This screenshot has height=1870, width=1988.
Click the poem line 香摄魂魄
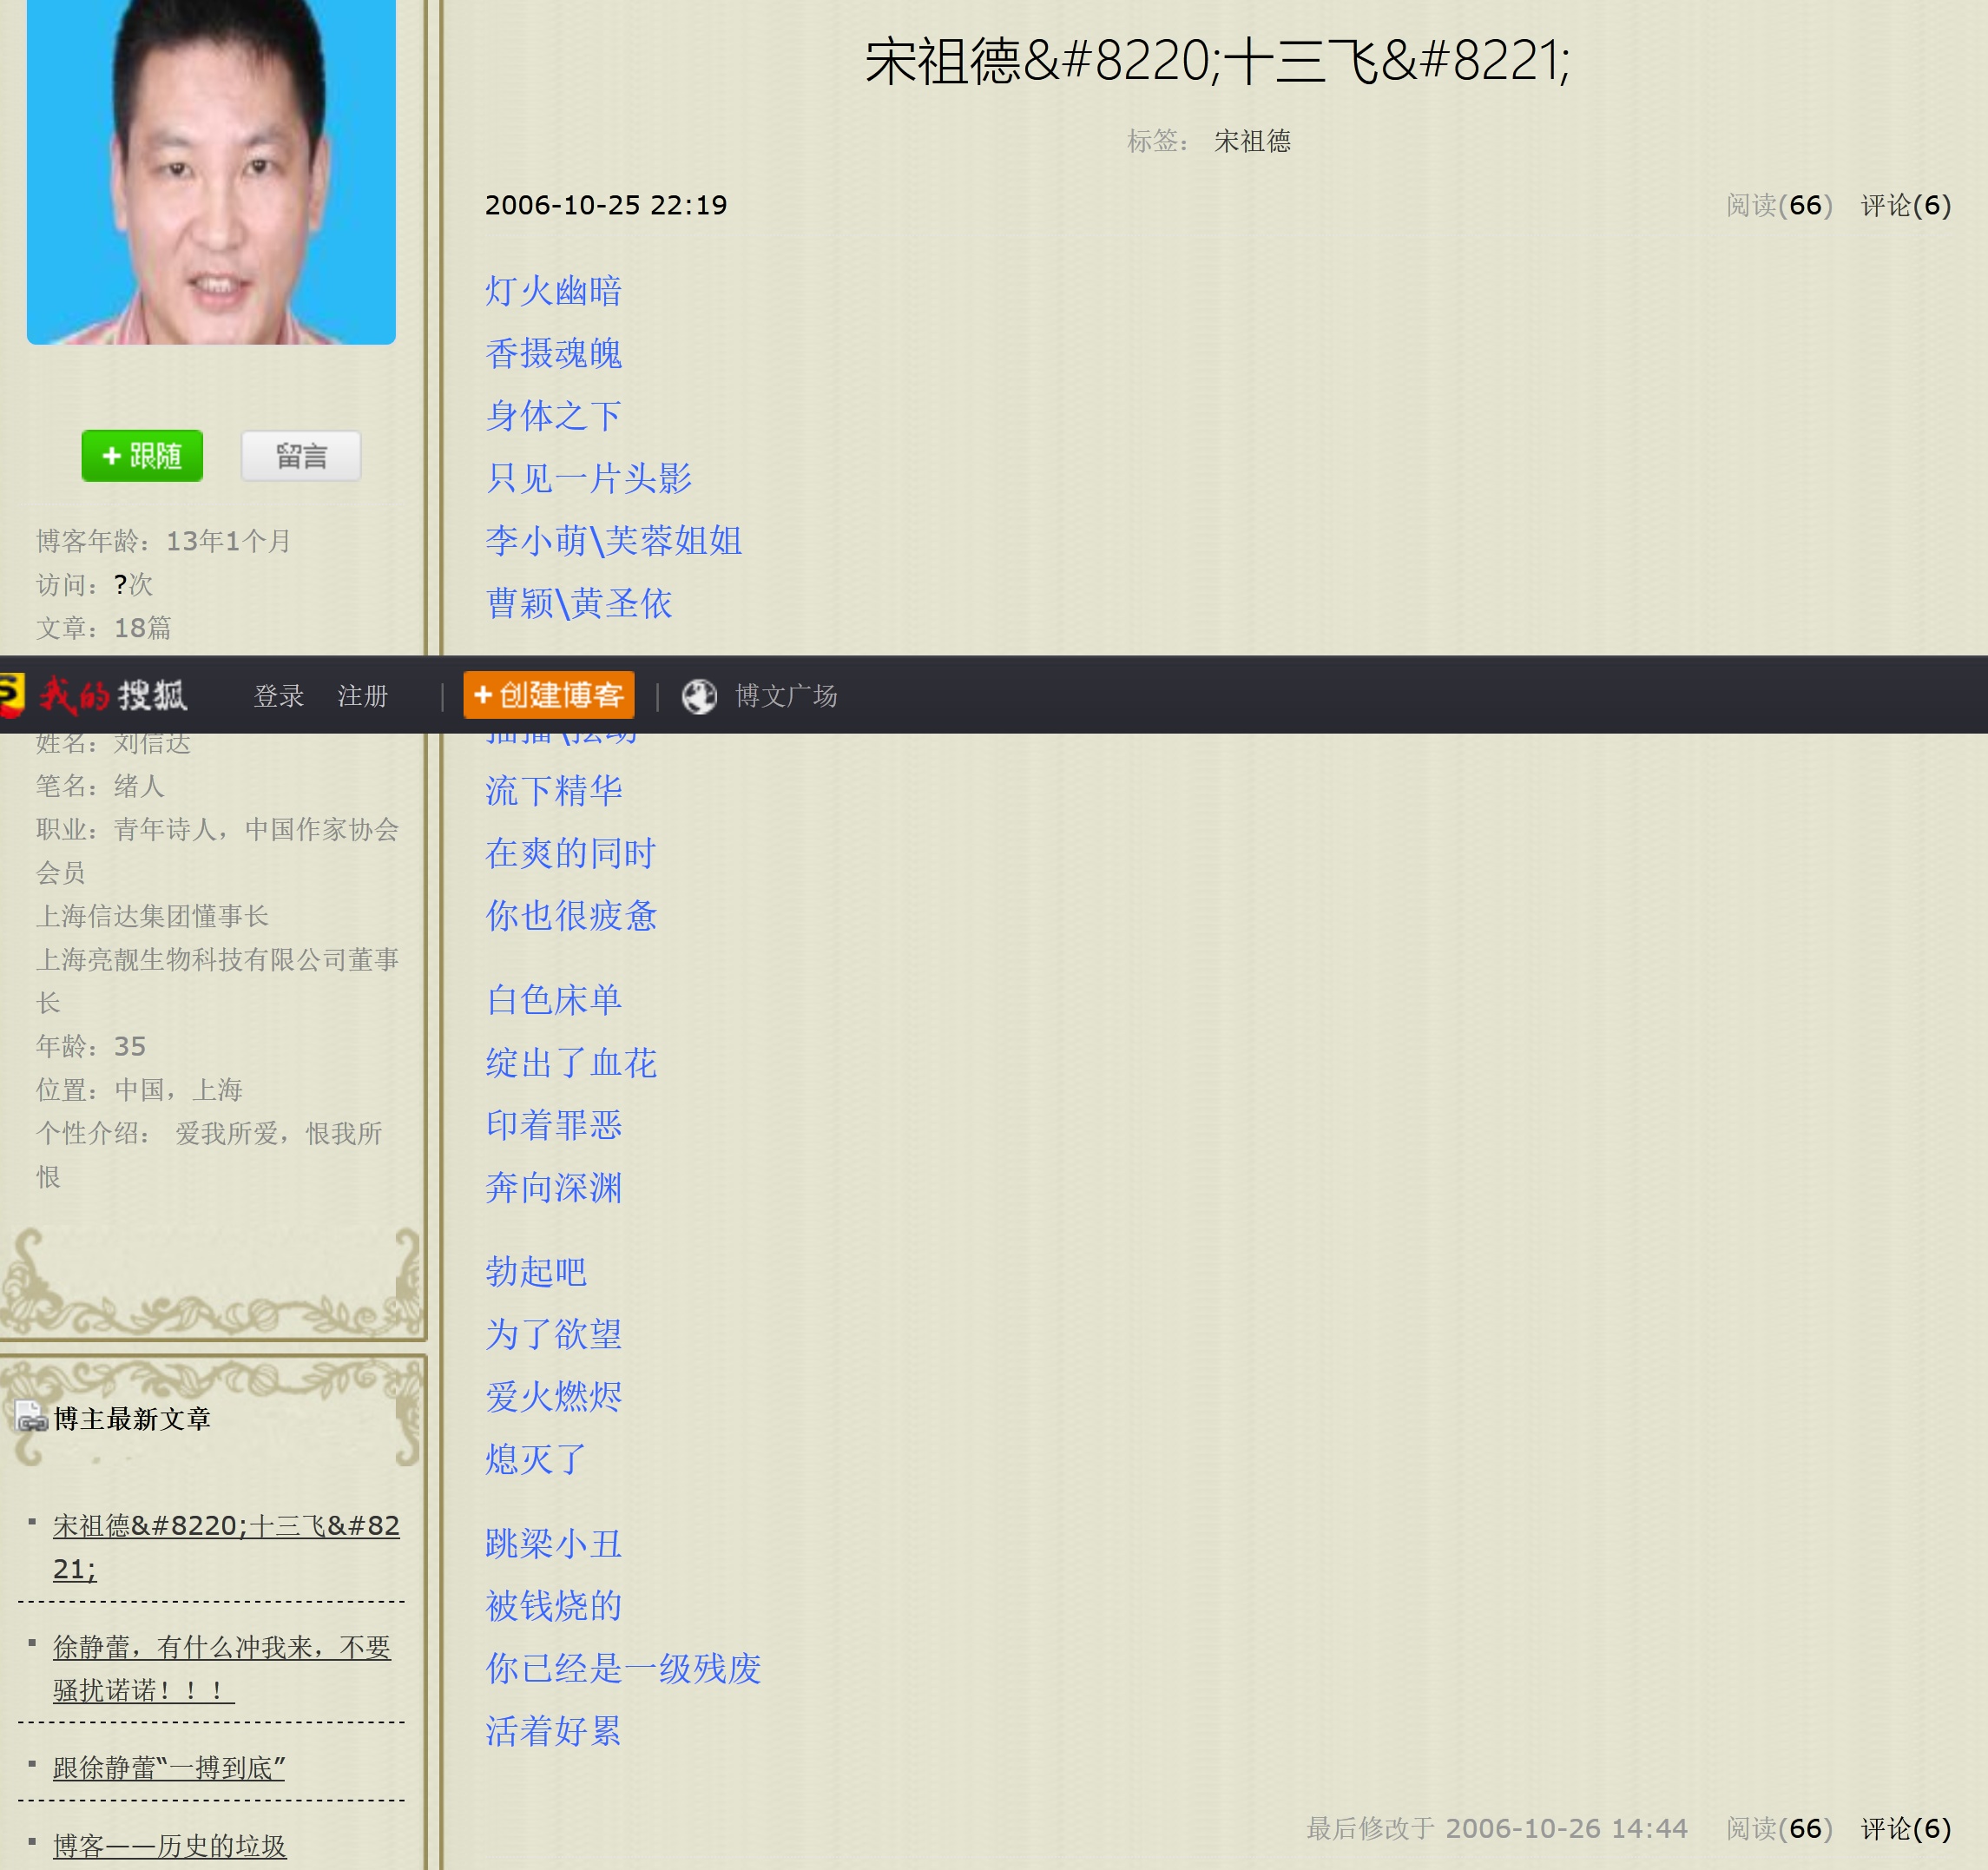click(x=554, y=354)
